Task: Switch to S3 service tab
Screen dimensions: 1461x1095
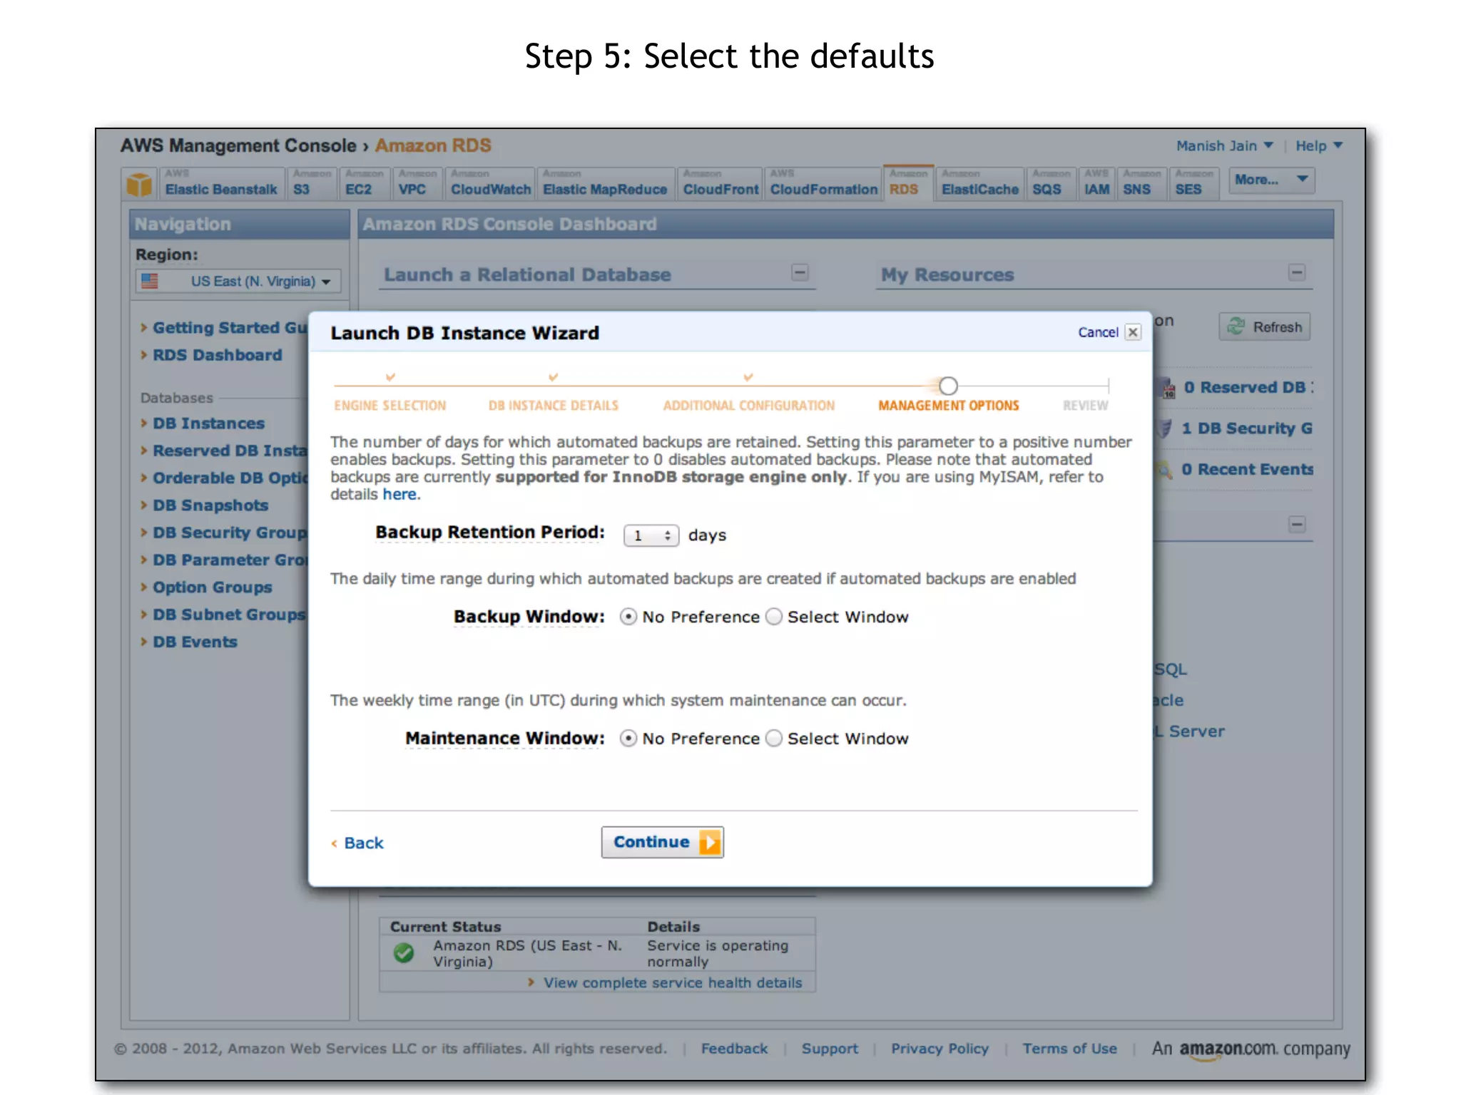Action: tap(312, 184)
